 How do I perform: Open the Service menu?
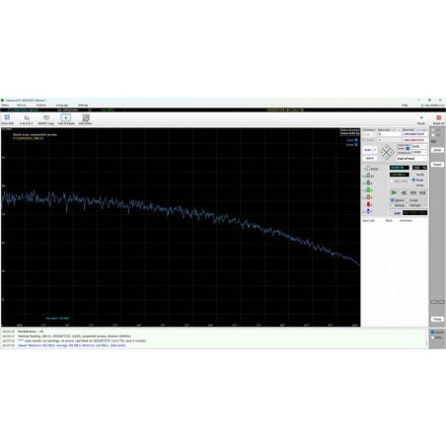coord(22,106)
